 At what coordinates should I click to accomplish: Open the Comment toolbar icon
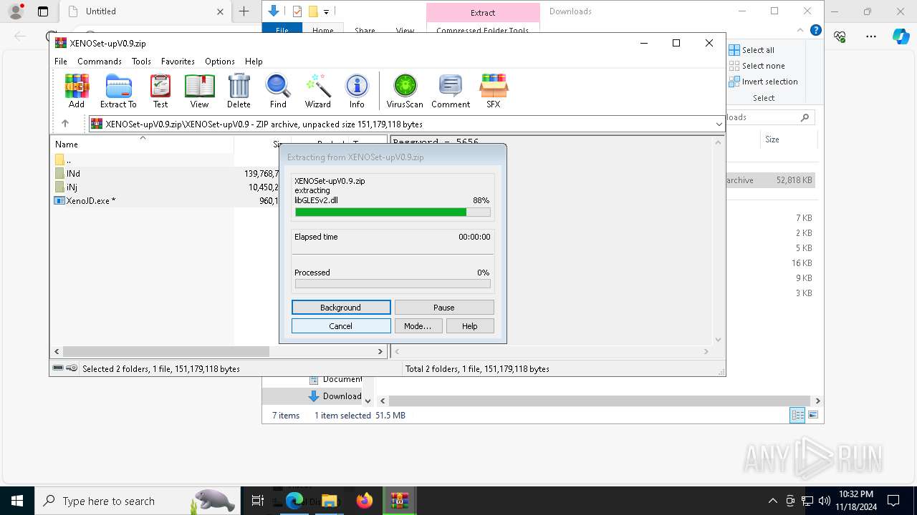coord(451,91)
